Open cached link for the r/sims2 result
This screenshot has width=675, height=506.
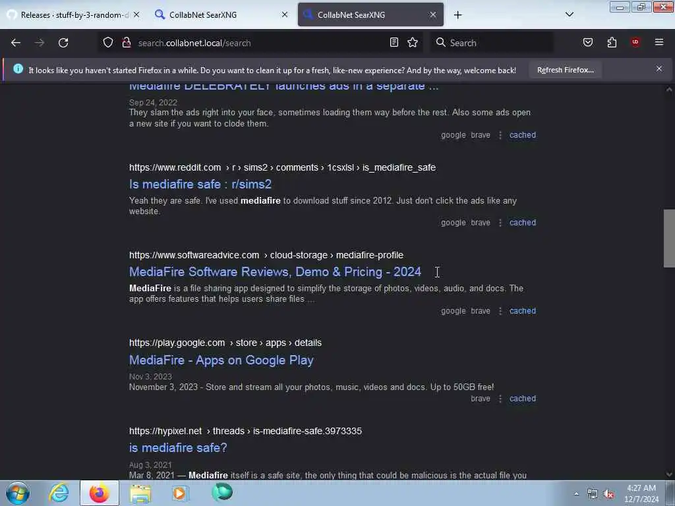pyautogui.click(x=523, y=223)
